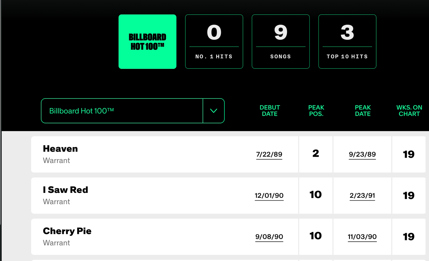This screenshot has height=261, width=429.
Task: Click the Top 10 Hits stat box
Action: tap(347, 42)
